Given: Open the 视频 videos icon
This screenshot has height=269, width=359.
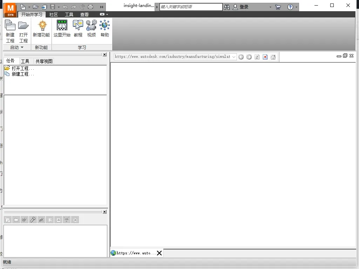Looking at the screenshot, I should [92, 29].
